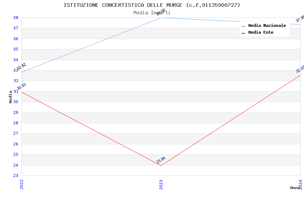Click the Media Importi subtitle
The height and width of the screenshot is (197, 304).
point(152,13)
